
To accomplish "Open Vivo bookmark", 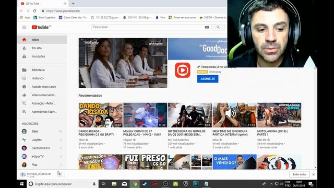I will [x=160, y=17].
